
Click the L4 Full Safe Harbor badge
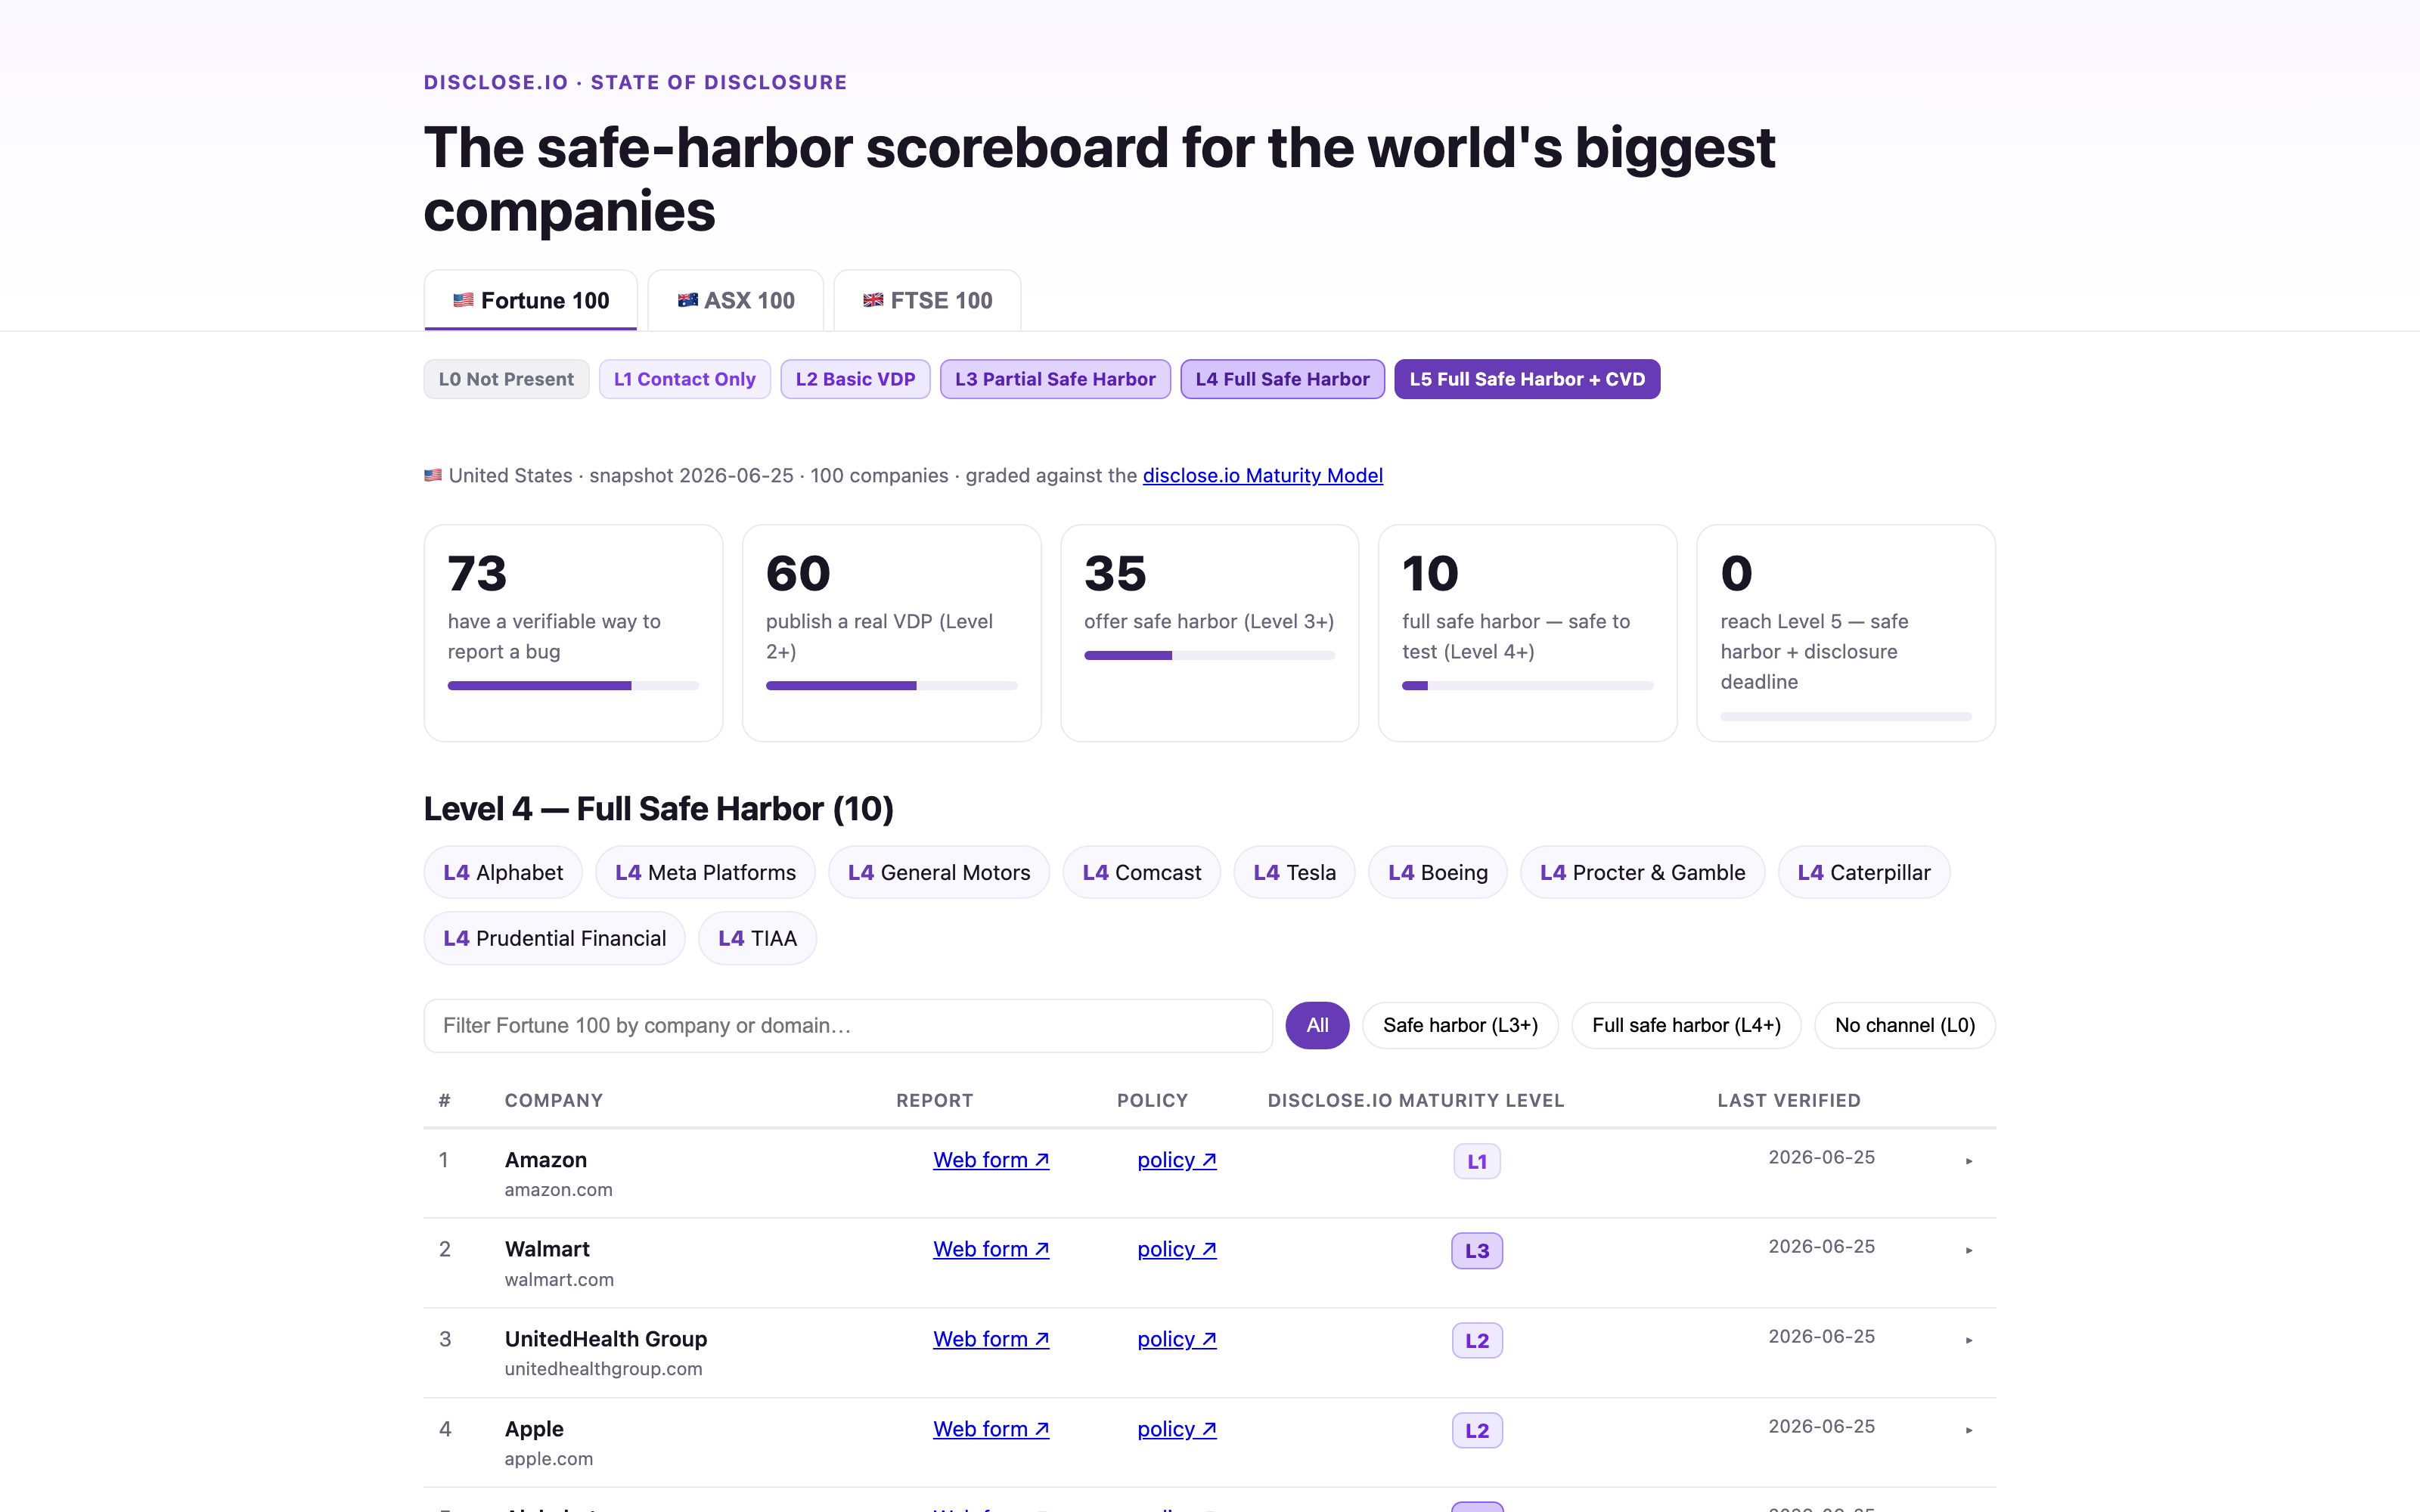(x=1282, y=379)
